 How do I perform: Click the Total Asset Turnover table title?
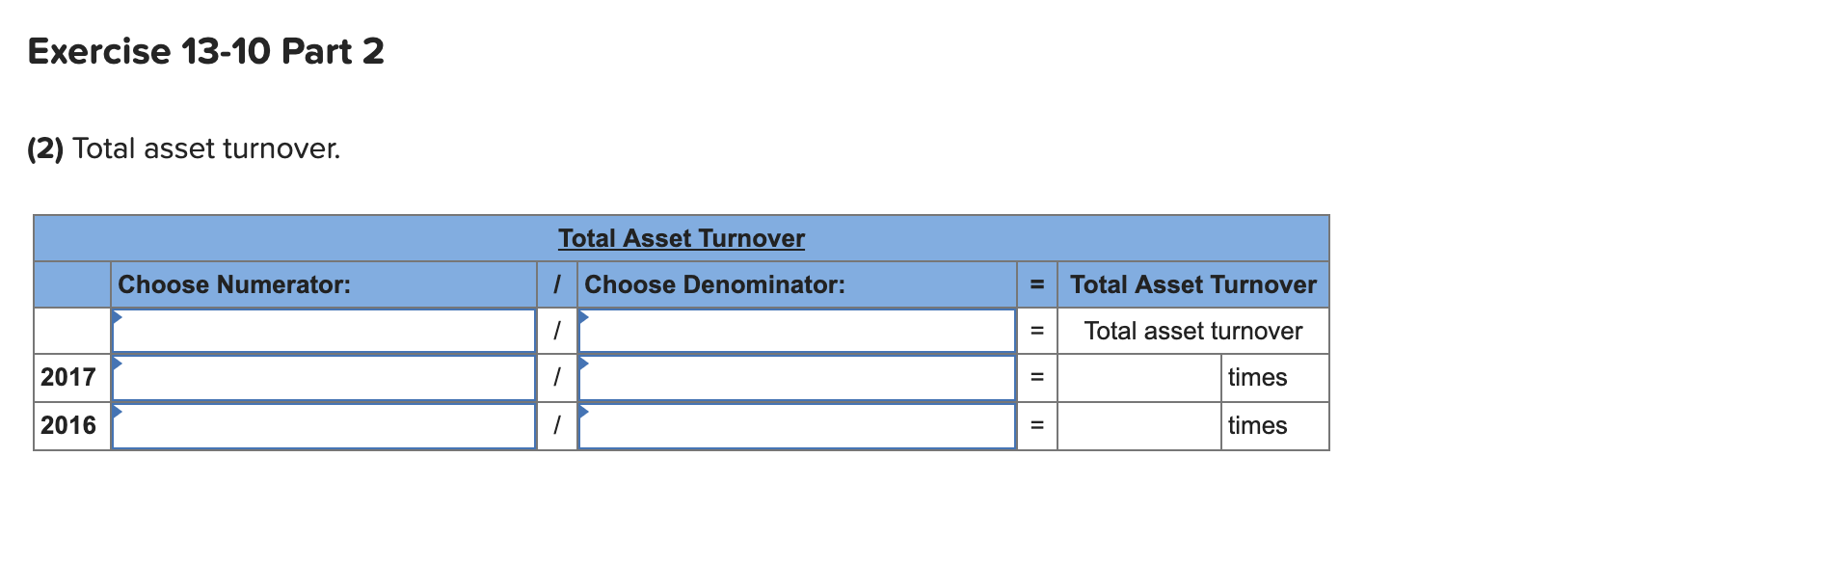tap(681, 238)
